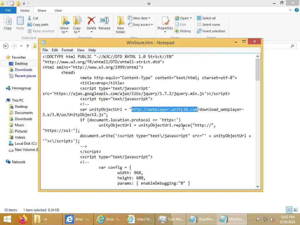Open Notepad Edit menu

pyautogui.click(x=55, y=50)
